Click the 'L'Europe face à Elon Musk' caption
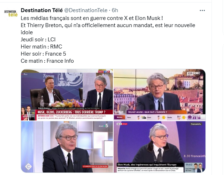The width and height of the screenshot is (224, 175). coord(95,166)
